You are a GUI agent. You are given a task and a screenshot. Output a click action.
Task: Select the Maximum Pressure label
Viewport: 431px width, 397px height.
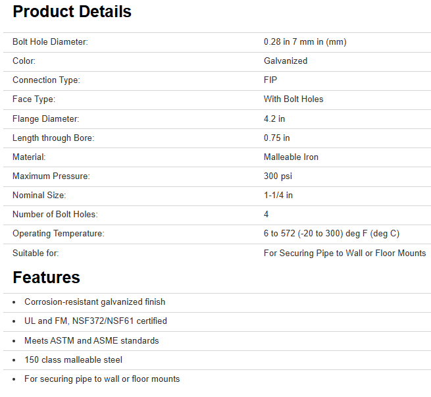tap(51, 176)
